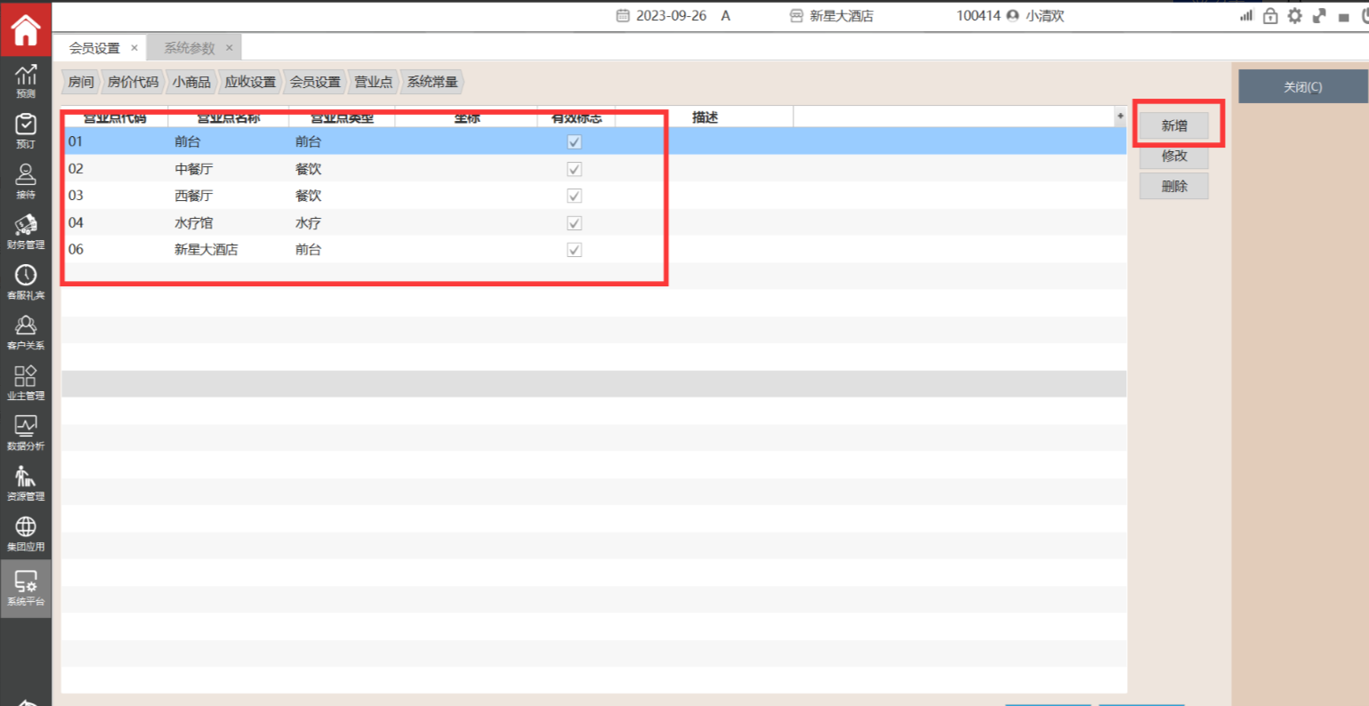
Task: Select the 系统常量 breadcrumb tab
Action: pyautogui.click(x=432, y=82)
